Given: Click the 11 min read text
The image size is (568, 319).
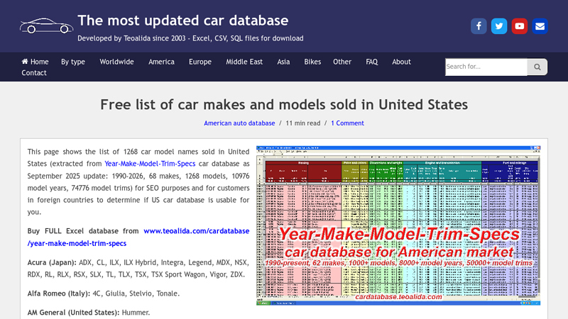Looking at the screenshot, I should click(x=303, y=123).
